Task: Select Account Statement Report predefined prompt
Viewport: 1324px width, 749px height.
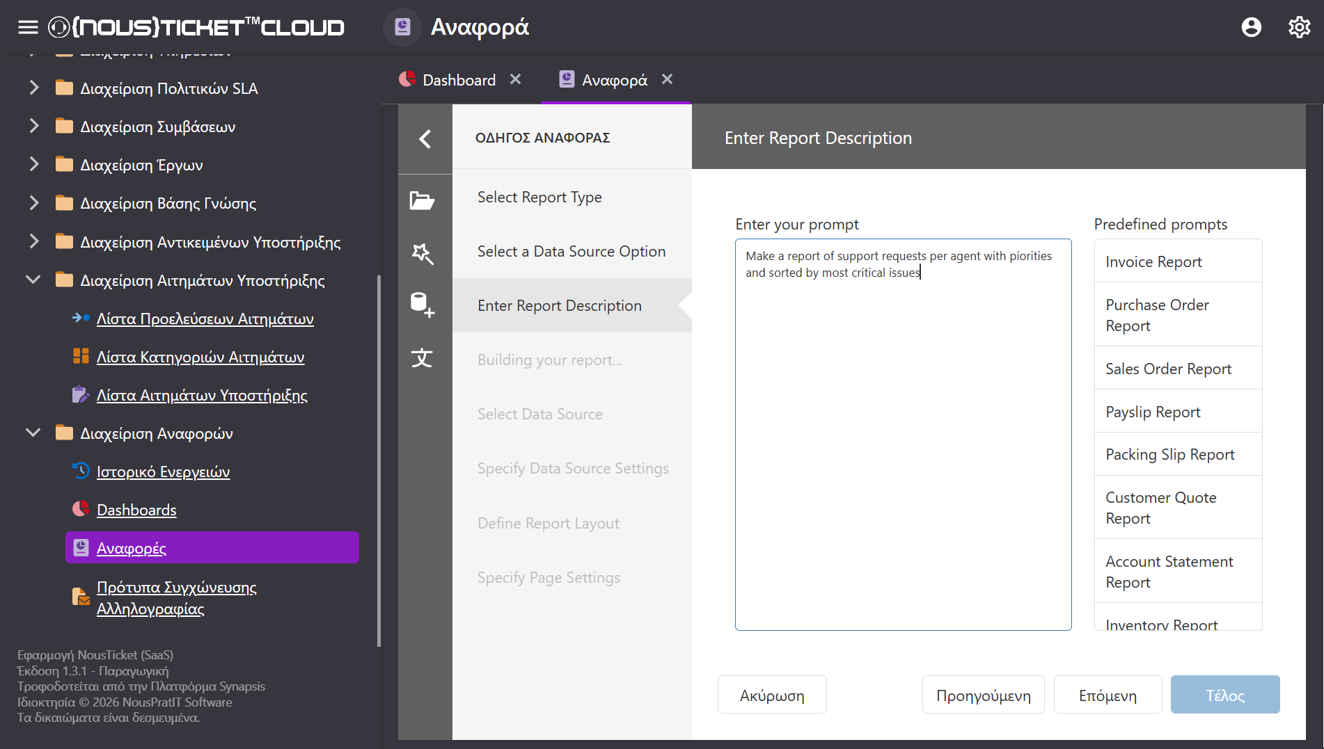Action: (1178, 572)
